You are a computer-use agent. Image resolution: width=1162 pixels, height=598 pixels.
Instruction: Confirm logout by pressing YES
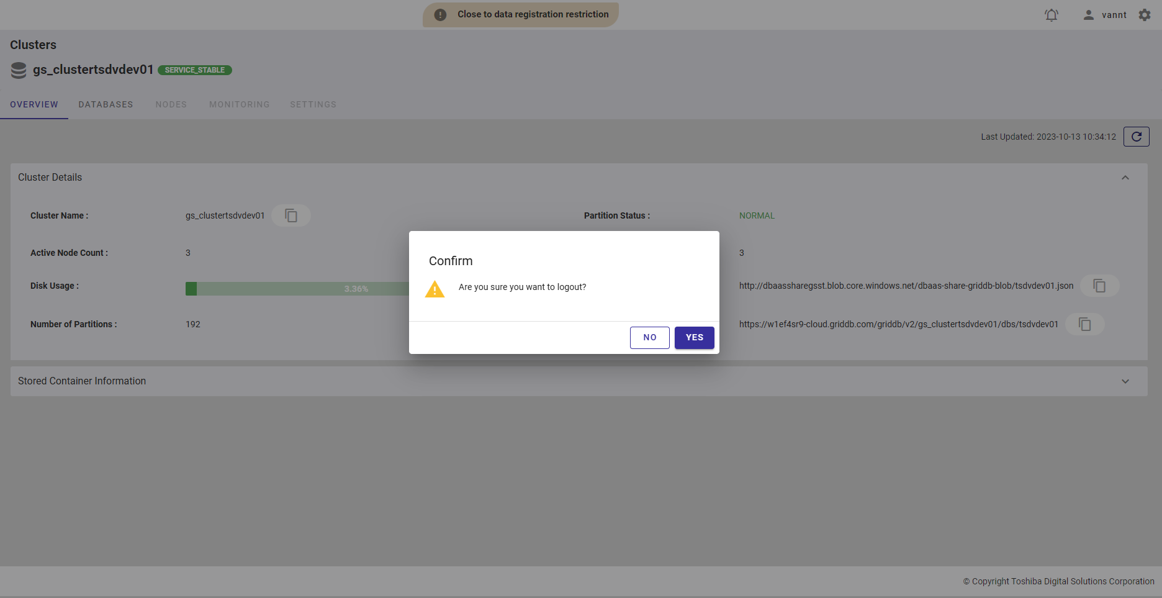click(694, 337)
